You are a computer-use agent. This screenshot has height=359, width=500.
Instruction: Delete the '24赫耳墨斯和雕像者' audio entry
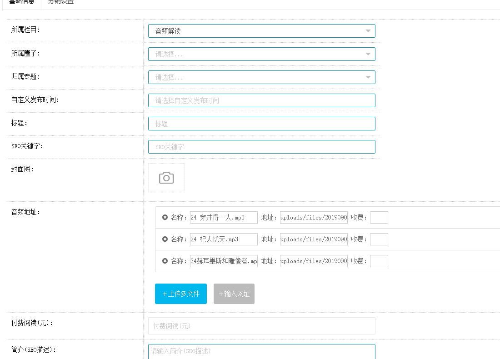pyautogui.click(x=165, y=261)
